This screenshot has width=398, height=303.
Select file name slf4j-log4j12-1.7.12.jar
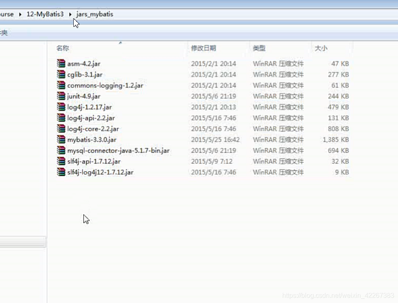click(100, 172)
